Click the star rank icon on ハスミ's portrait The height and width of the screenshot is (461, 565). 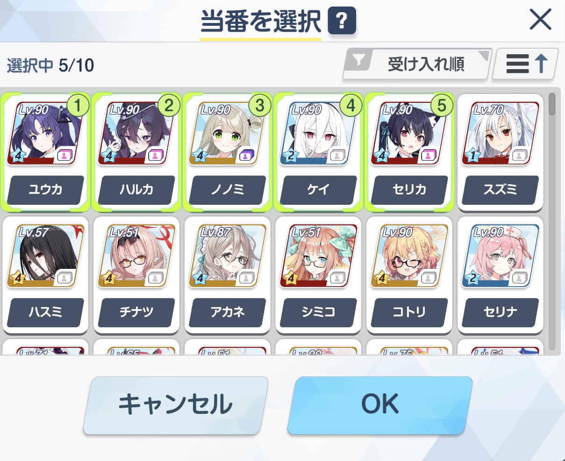click(x=18, y=278)
